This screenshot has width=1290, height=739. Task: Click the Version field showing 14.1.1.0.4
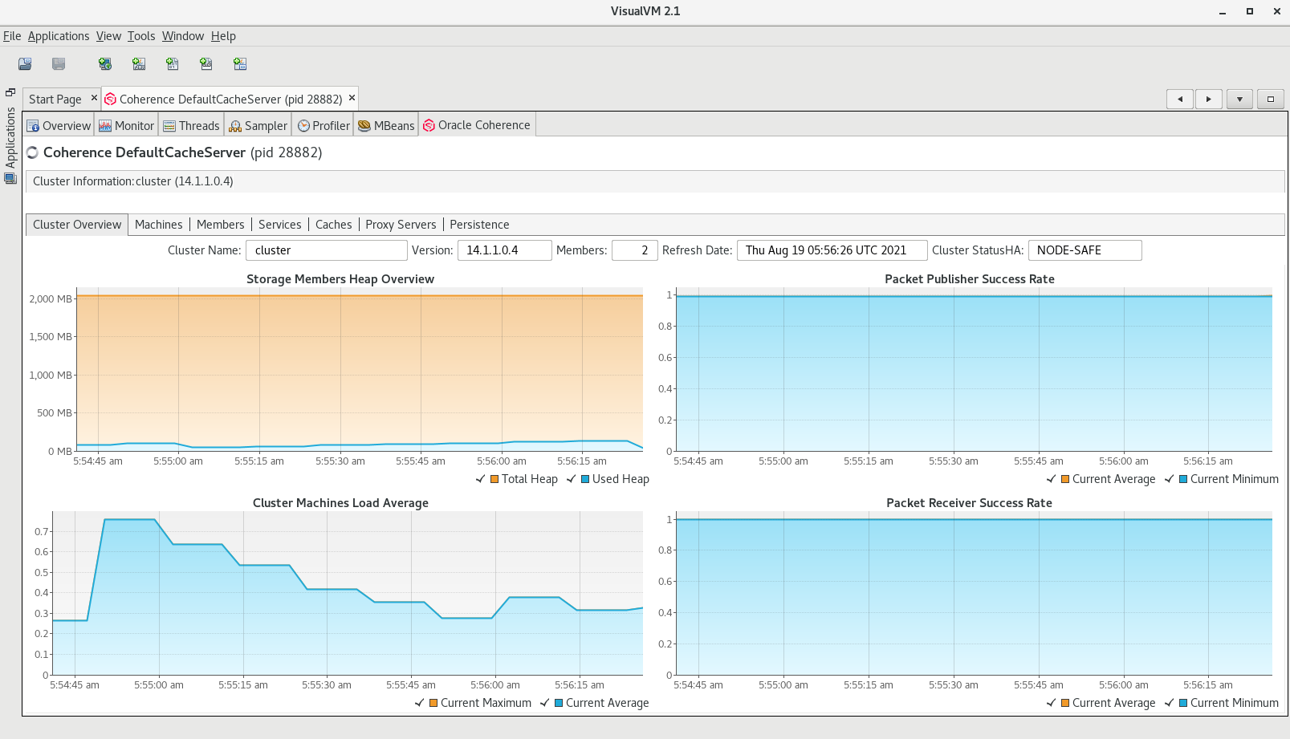[505, 250]
